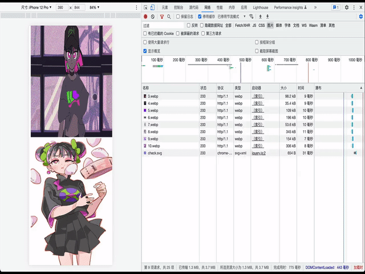Click the 10.webp file icon

click(x=145, y=146)
